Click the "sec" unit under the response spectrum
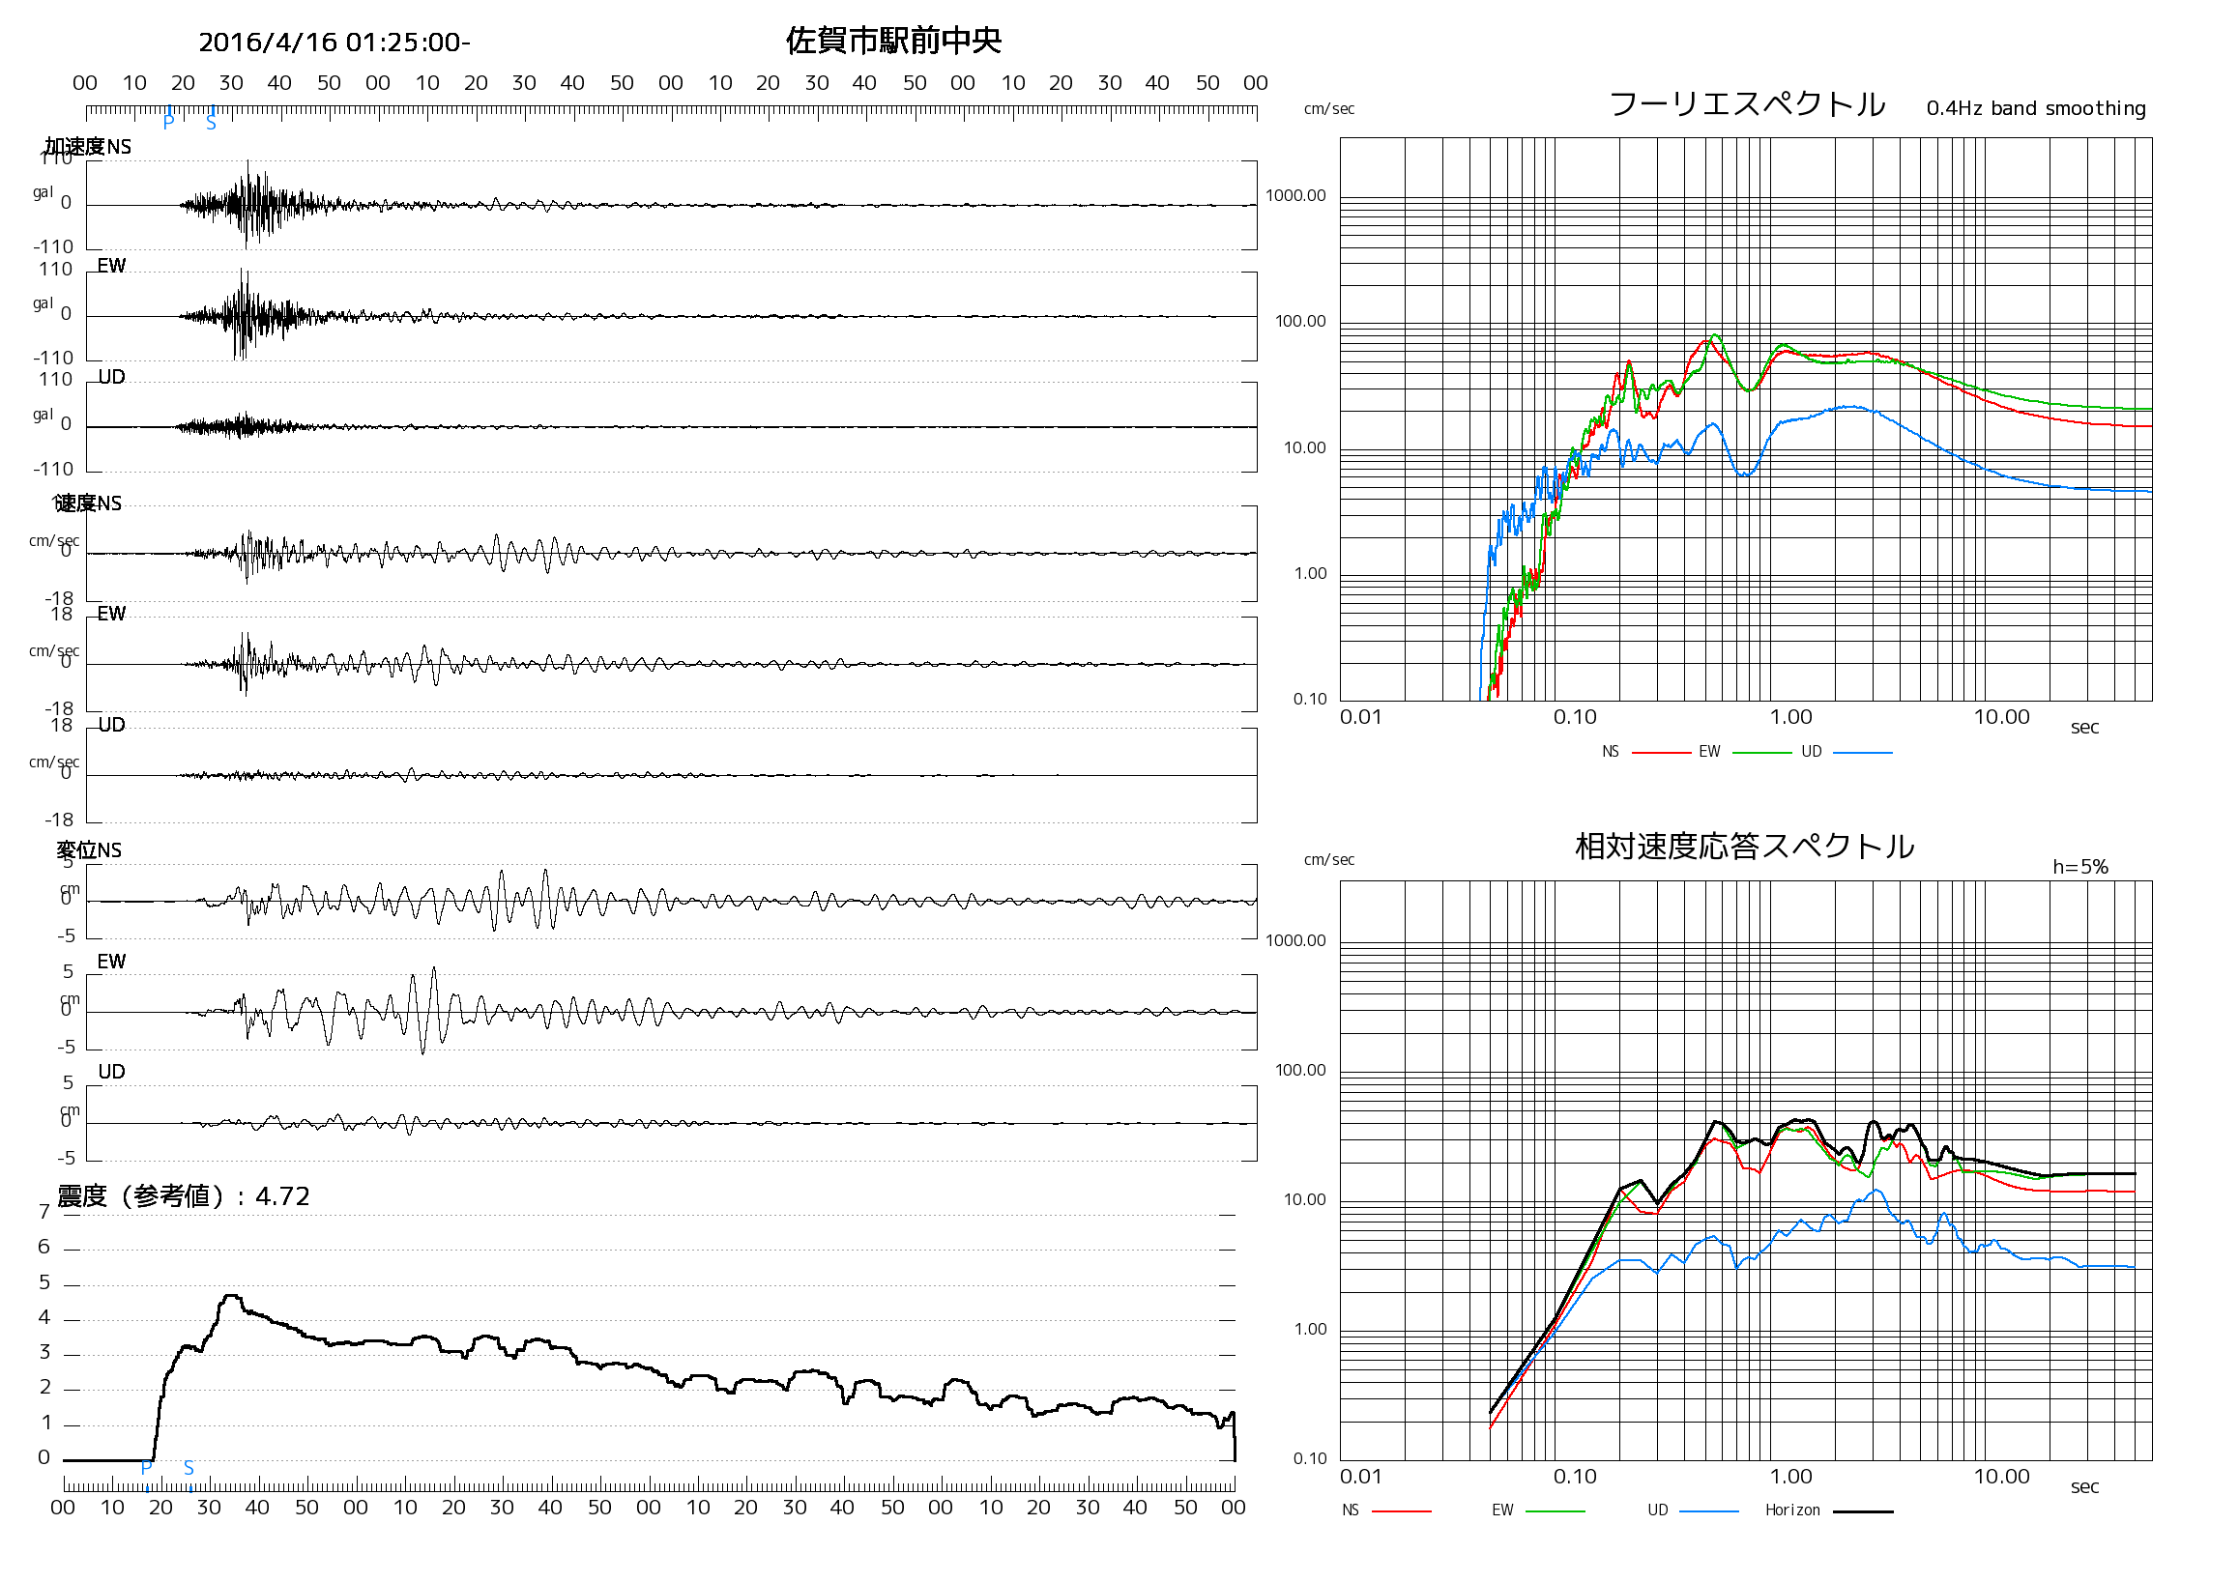The image size is (2239, 1582). [x=2084, y=1486]
